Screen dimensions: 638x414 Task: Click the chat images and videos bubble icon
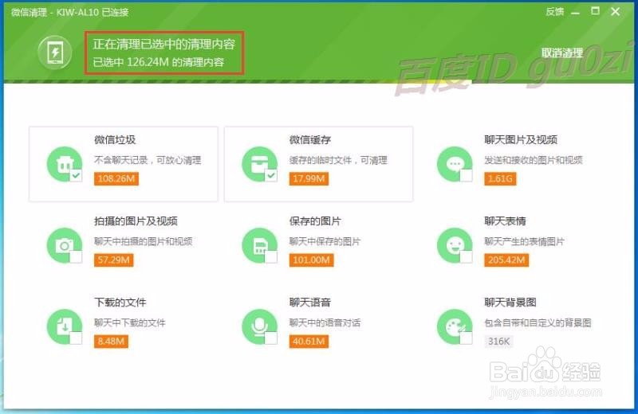point(455,164)
